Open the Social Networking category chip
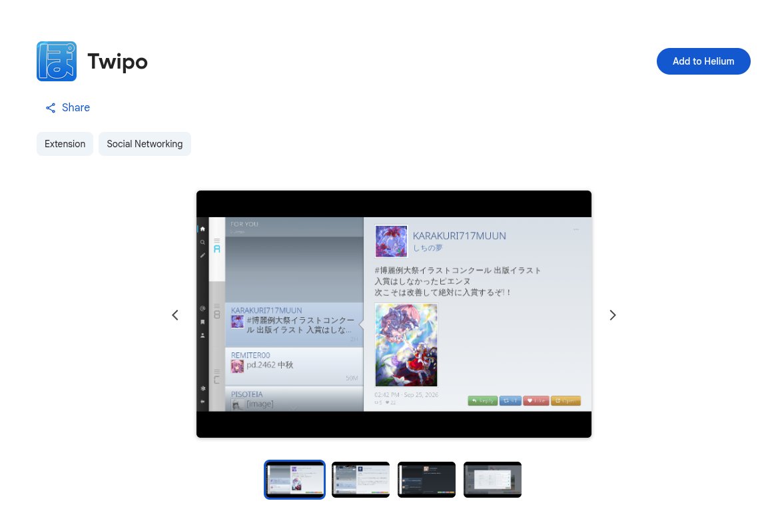Screen dimensions: 766x521 pos(145,144)
